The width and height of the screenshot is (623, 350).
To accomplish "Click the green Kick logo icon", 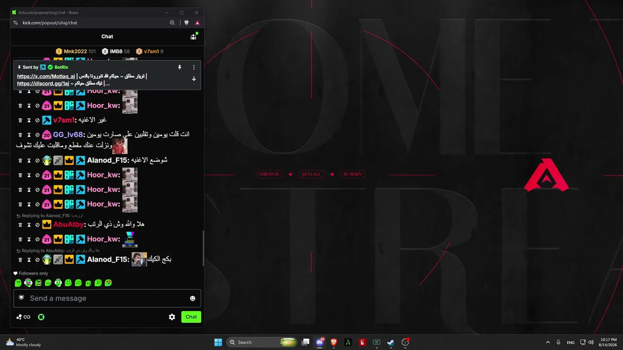I will tap(41, 317).
